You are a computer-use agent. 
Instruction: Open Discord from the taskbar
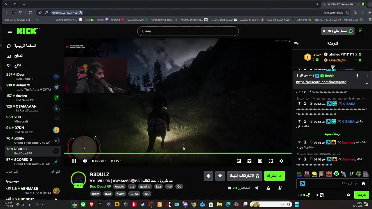click(x=185, y=204)
